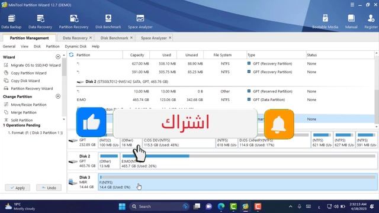Image resolution: width=379 pixels, height=213 pixels.
Task: Show hidden icons in the system tray
Action: pos(291,206)
